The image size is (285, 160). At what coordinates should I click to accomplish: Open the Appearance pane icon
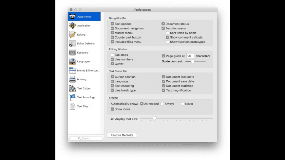[x=72, y=16]
